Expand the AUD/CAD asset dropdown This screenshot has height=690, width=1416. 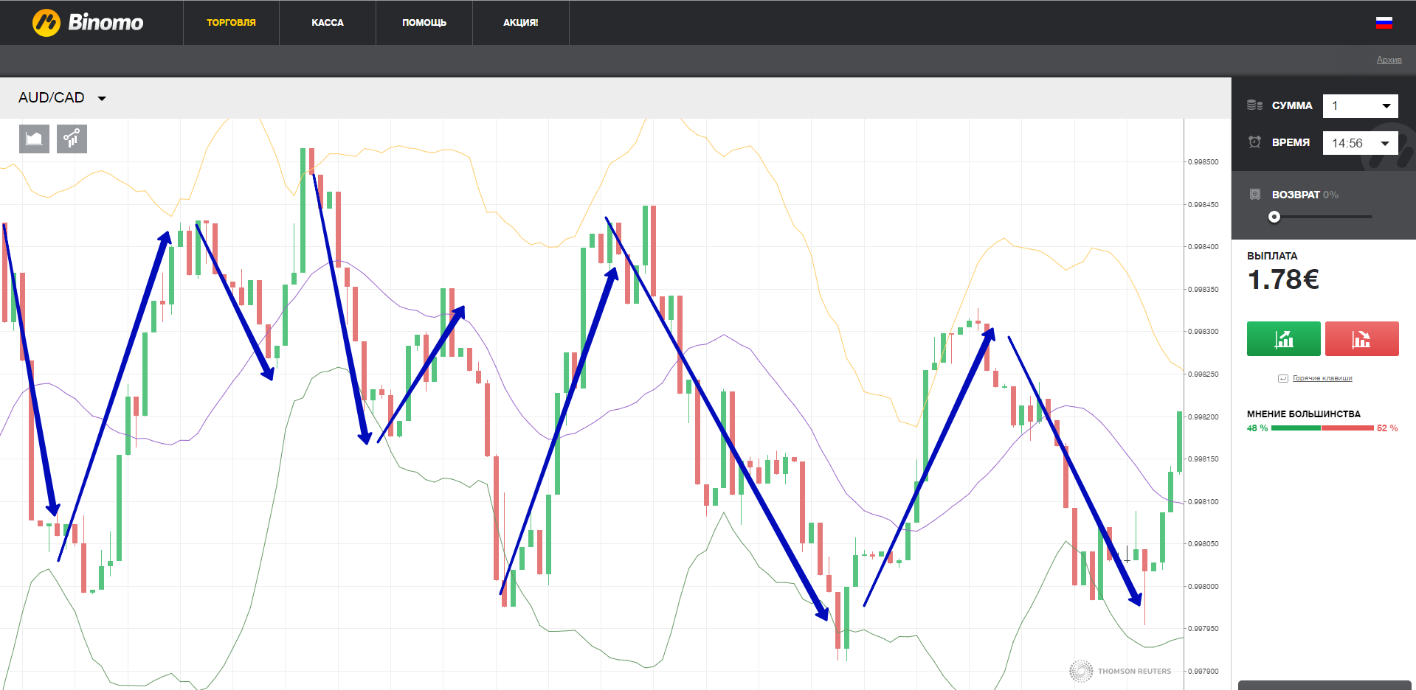point(63,98)
